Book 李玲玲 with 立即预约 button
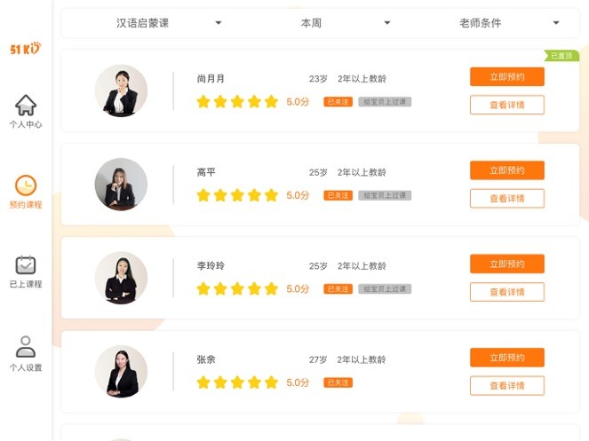Viewport: 589px width, 441px height. pyautogui.click(x=506, y=264)
